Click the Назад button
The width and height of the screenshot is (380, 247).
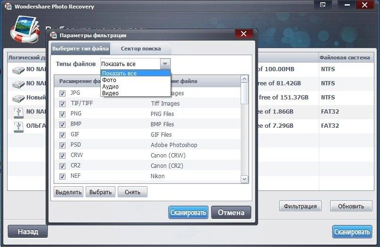coord(28,231)
